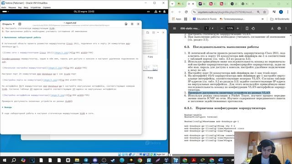Toggle the PDF viewer sidebar menu icon
Screen dimensions: 292x164
(x=174, y=28)
